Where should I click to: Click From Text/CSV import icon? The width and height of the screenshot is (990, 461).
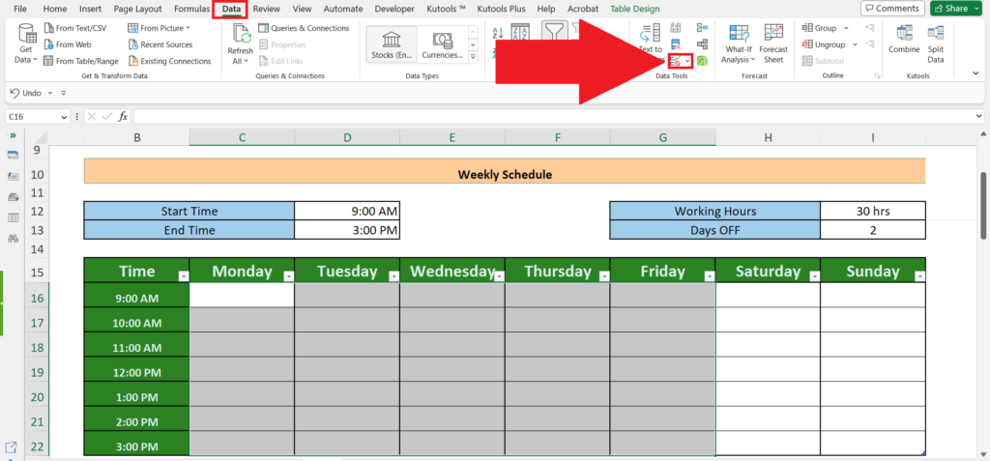49,28
